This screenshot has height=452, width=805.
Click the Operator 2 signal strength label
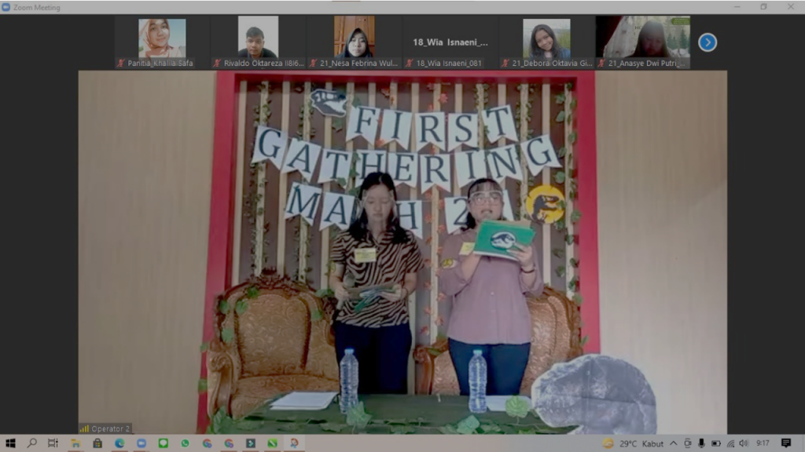pos(105,428)
